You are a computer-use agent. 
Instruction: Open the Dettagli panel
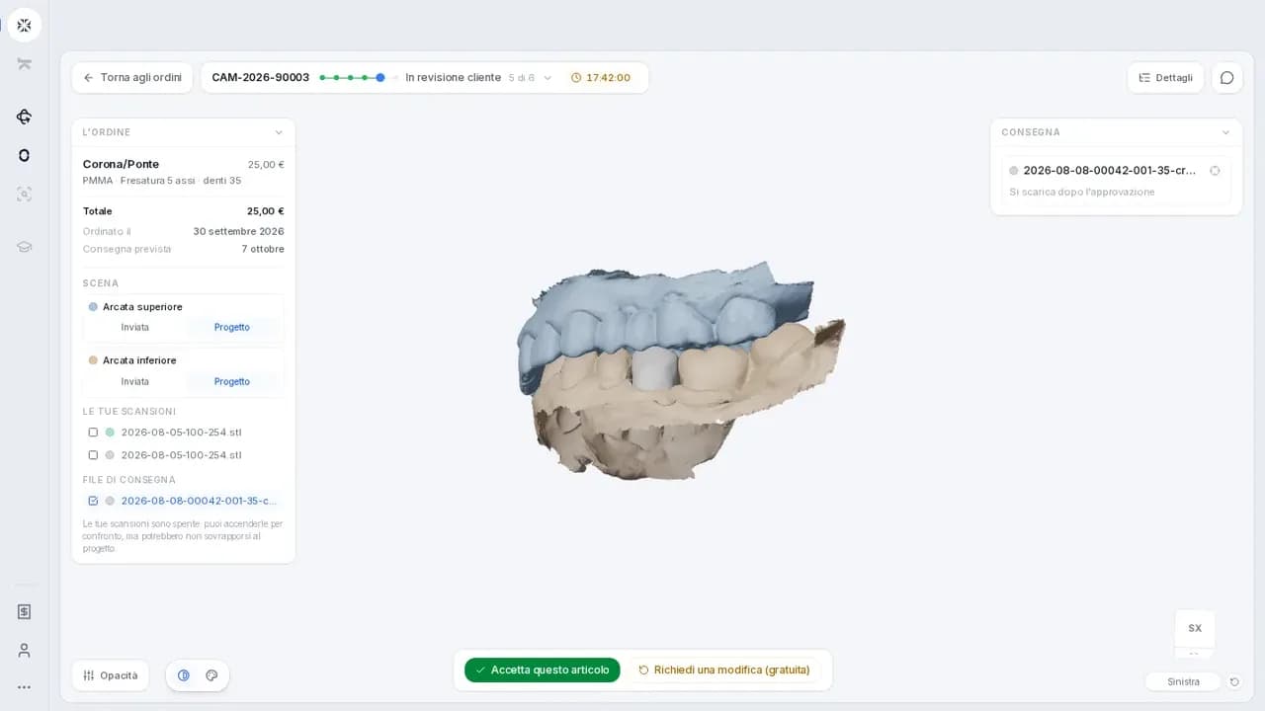coord(1165,78)
